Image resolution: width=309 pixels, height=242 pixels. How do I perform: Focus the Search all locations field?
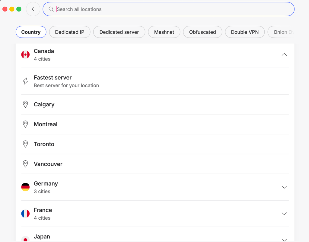[168, 9]
